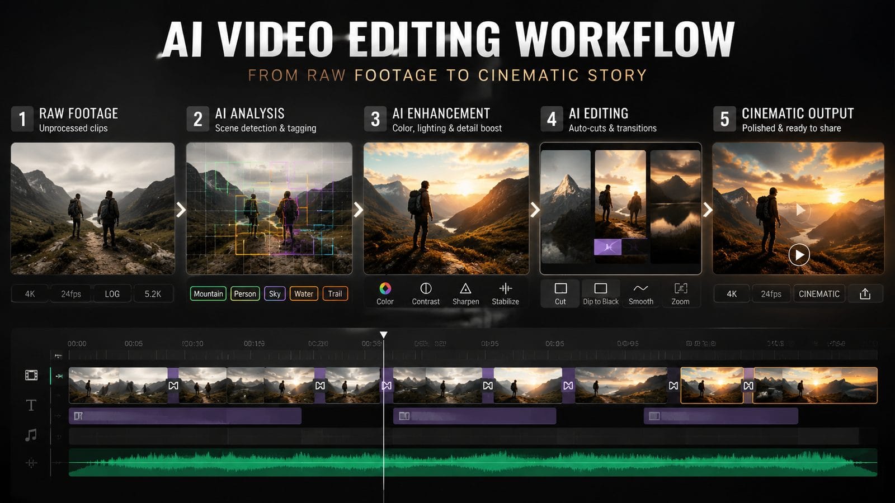This screenshot has width=895, height=503.
Task: Open the share/export icon beside CINEMATIC
Action: (865, 293)
